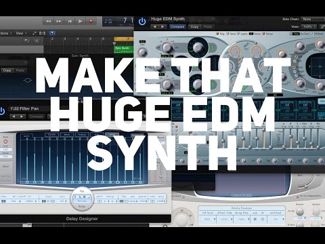Enable the Unison option in ES2
The image size is (325, 244).
point(263,34)
